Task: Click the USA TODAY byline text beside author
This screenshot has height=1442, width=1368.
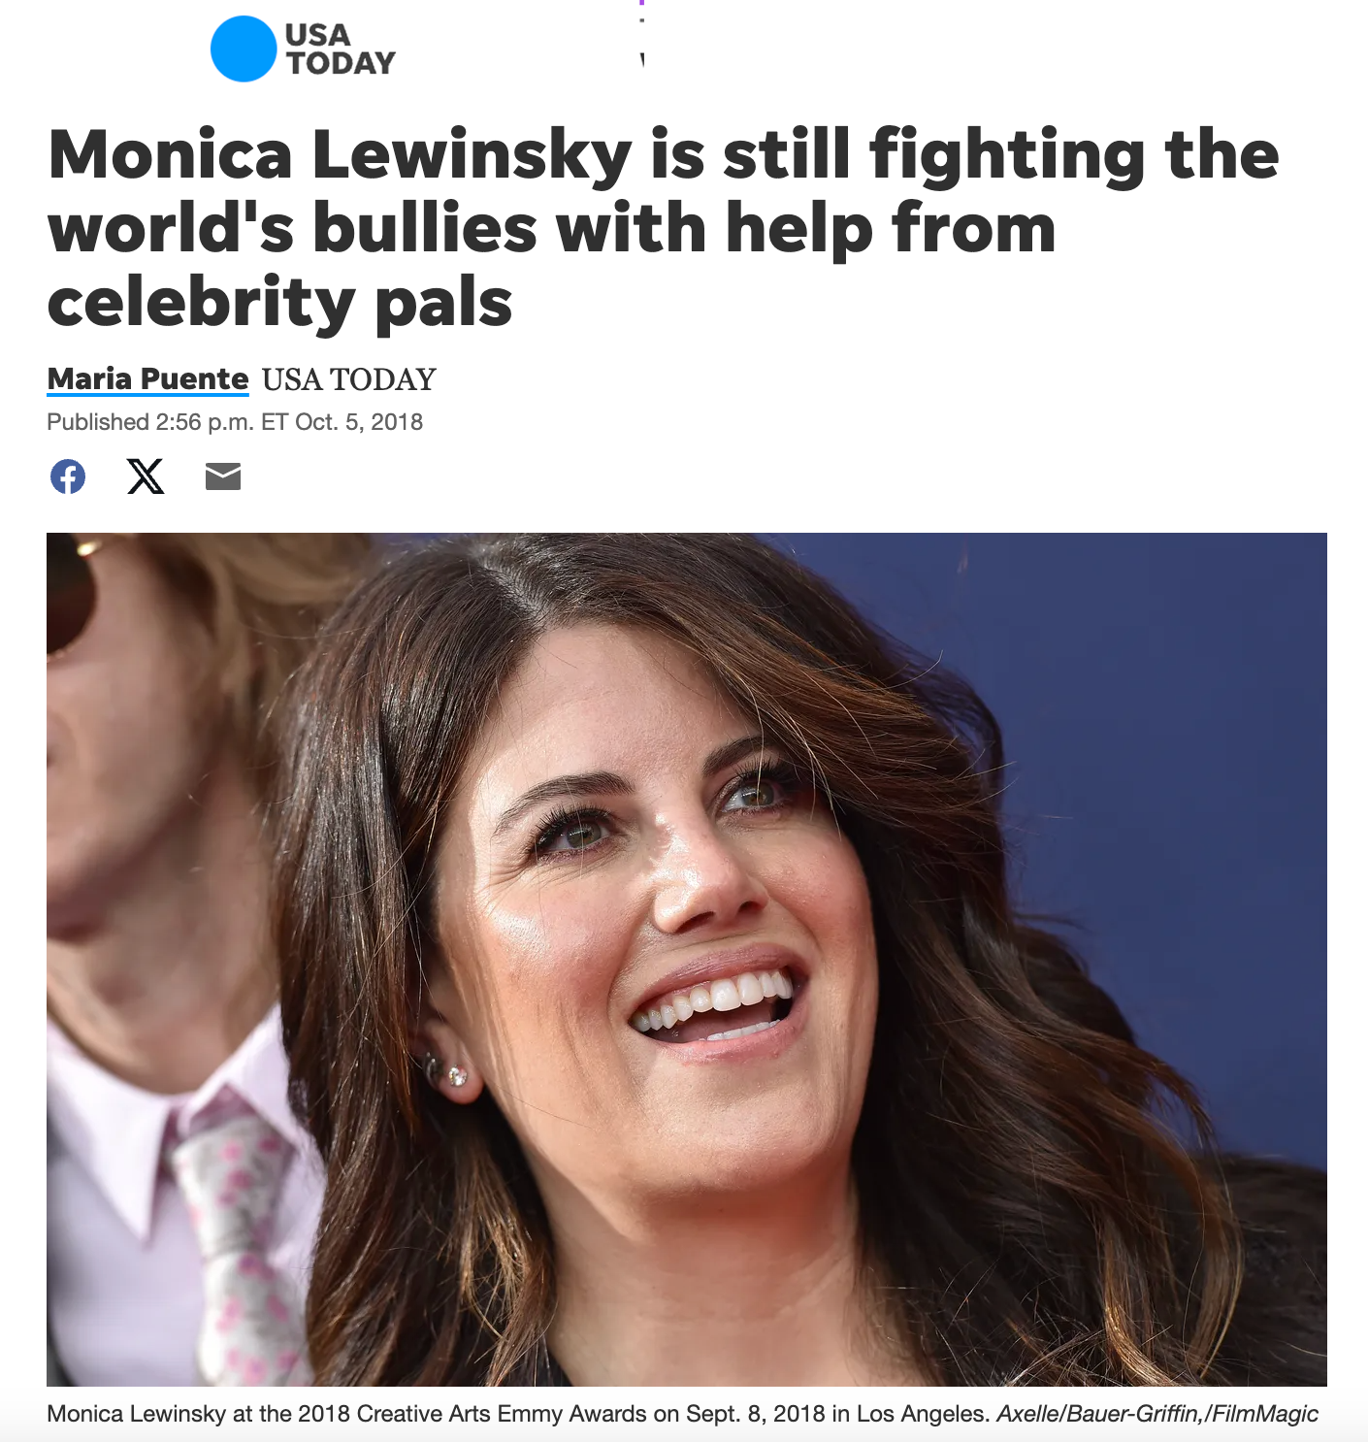Action: (x=349, y=379)
